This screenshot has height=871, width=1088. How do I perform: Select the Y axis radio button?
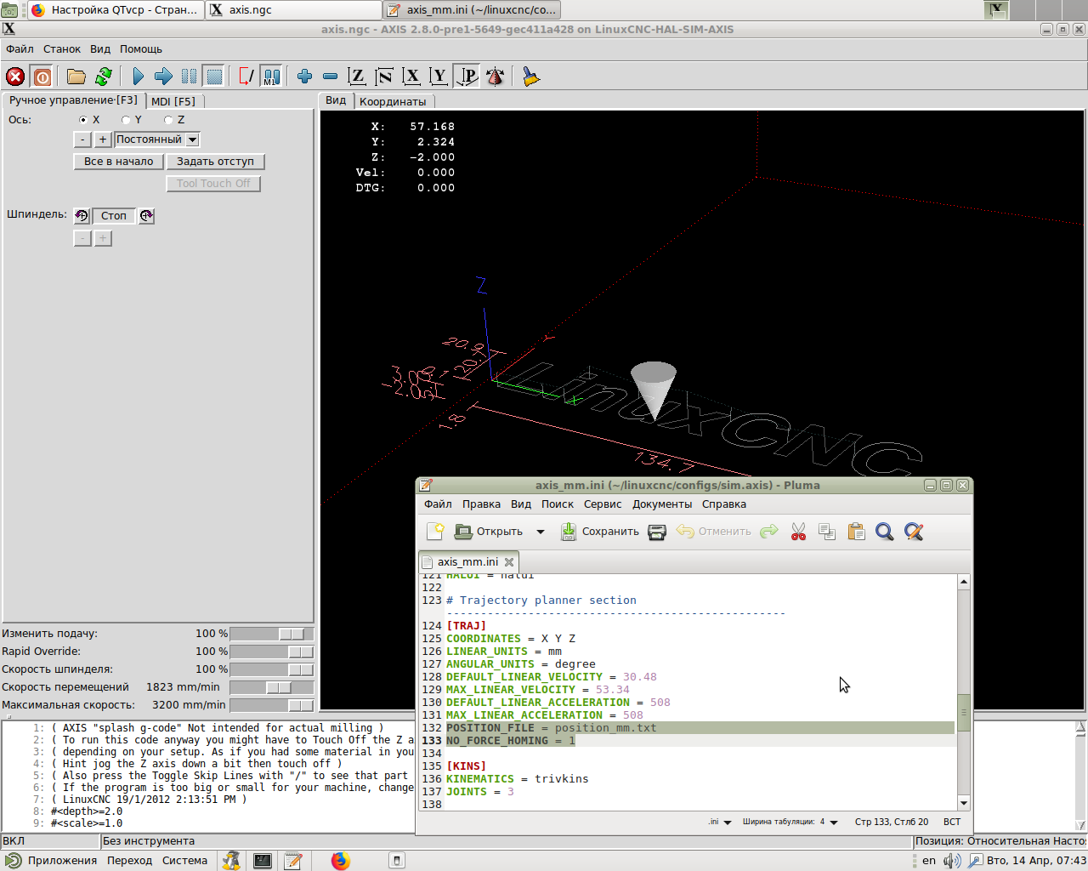click(126, 120)
